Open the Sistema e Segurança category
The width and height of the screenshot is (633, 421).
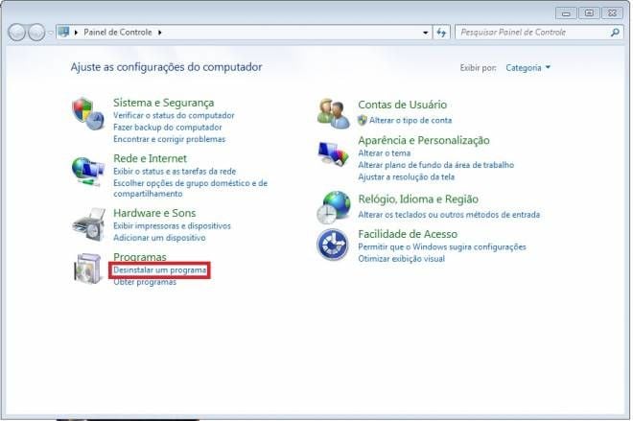(163, 103)
